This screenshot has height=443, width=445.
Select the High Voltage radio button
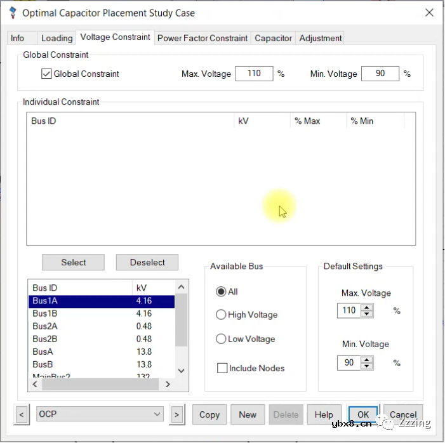click(x=221, y=315)
